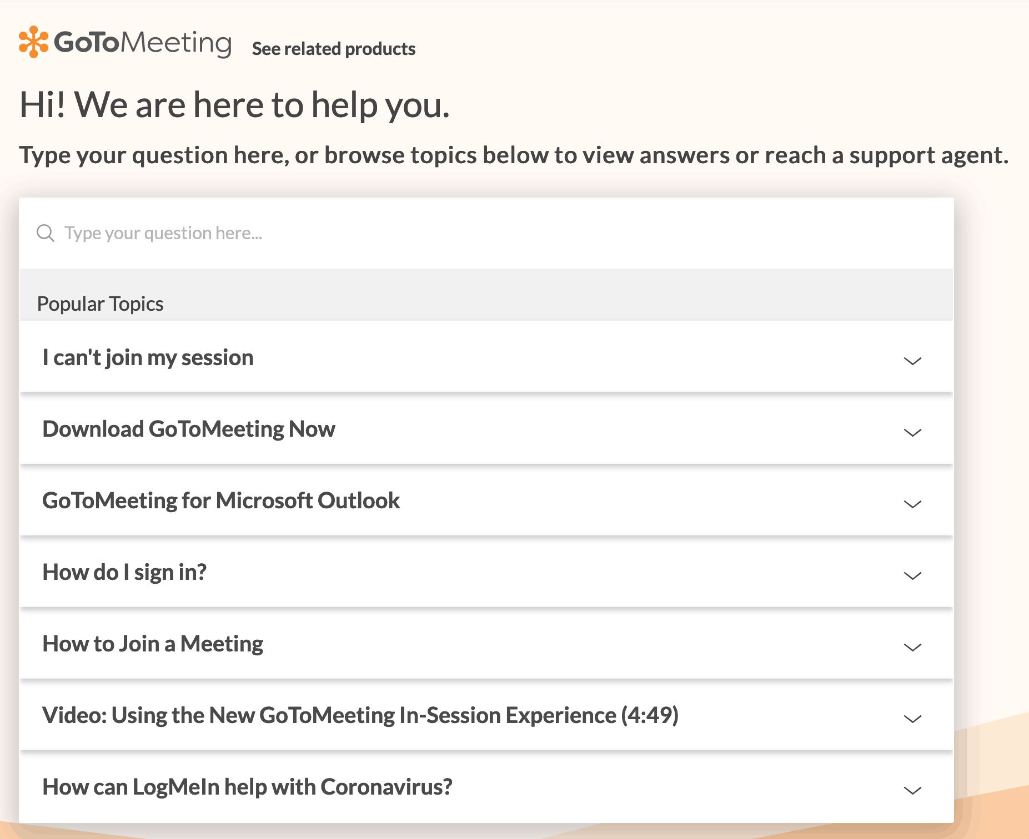Expand 'How can LogMeIn help with Coronavirus?'

[x=911, y=790]
